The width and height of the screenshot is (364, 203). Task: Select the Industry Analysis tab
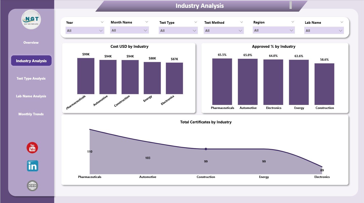point(31,61)
